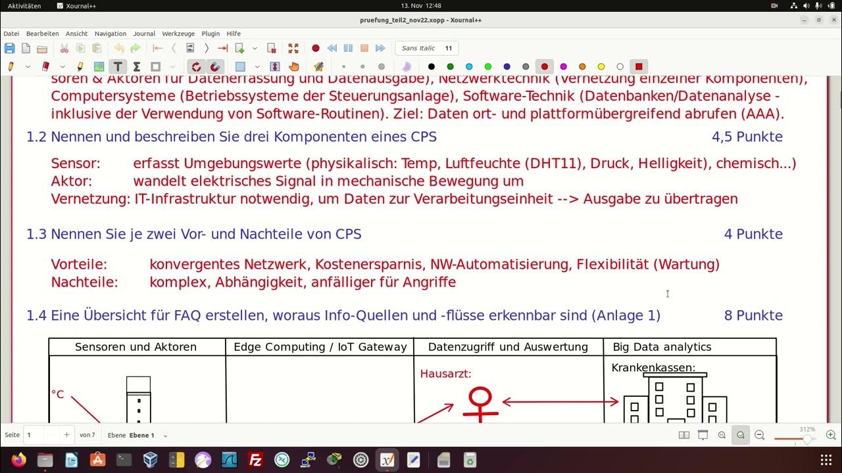Select the Text tool
The image size is (842, 473).
point(118,66)
